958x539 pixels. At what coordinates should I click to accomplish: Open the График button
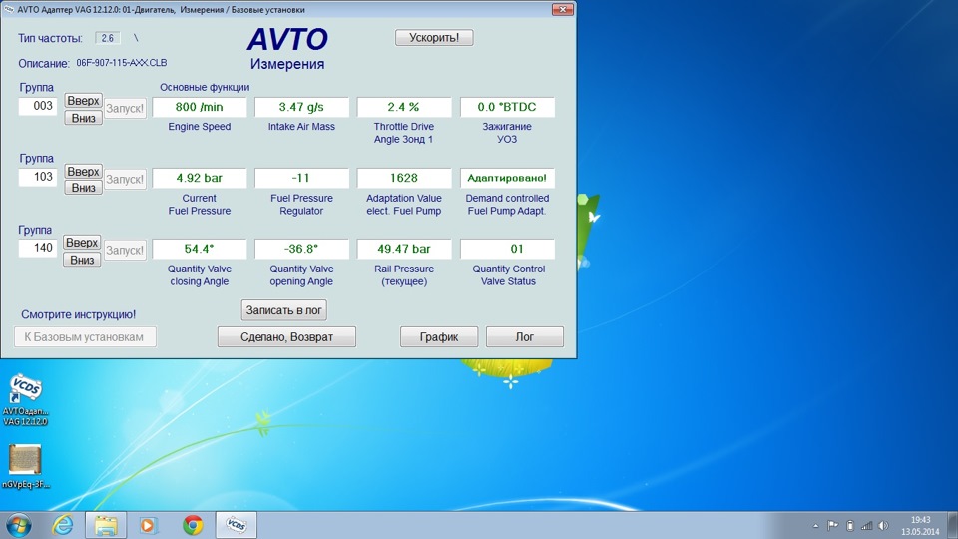click(x=439, y=336)
